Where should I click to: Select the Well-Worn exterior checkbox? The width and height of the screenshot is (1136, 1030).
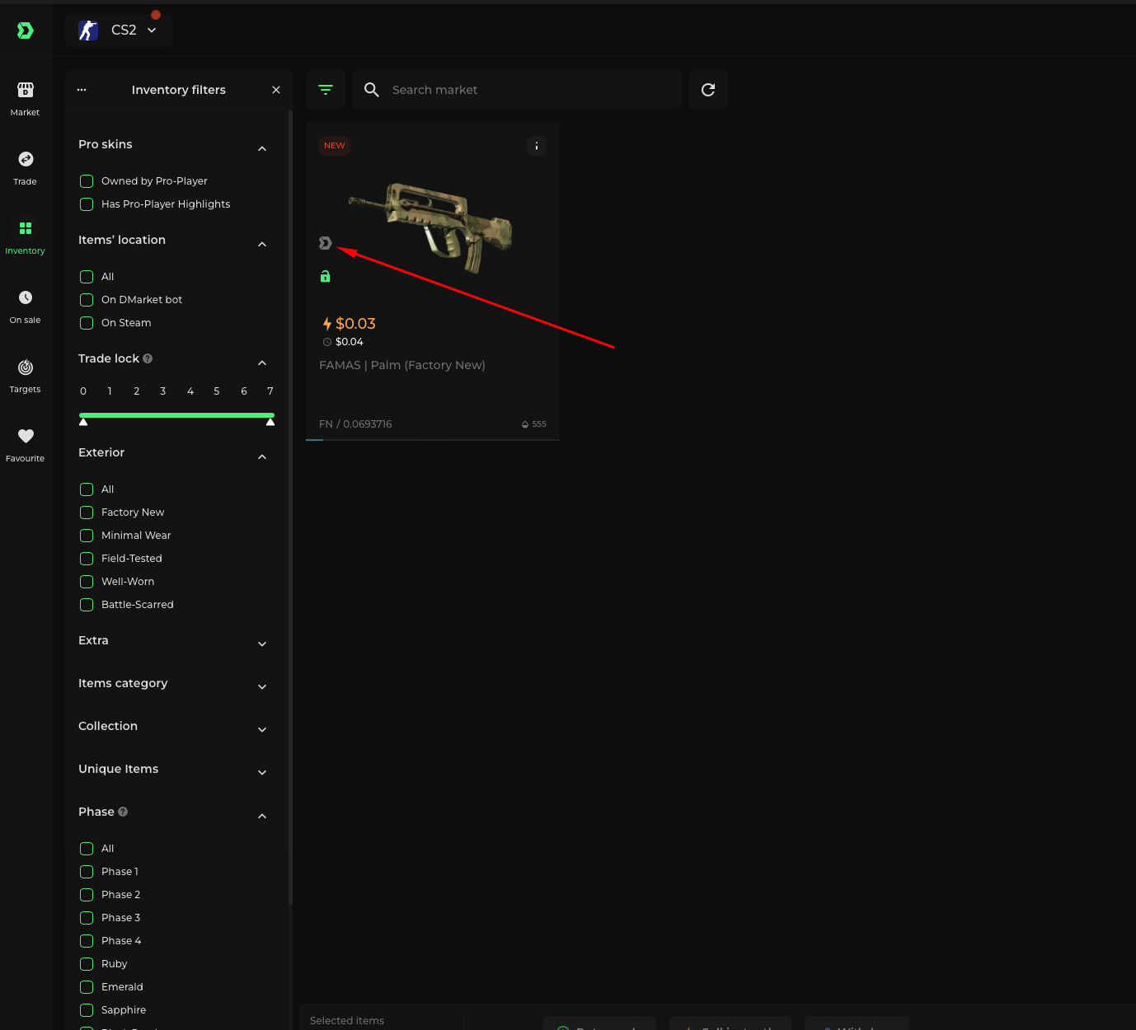pos(87,582)
